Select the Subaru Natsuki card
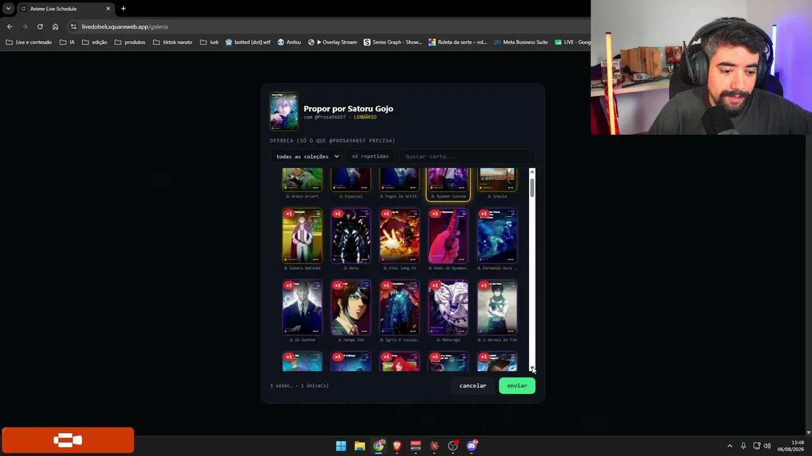Viewport: 812px width, 456px height. (x=302, y=240)
